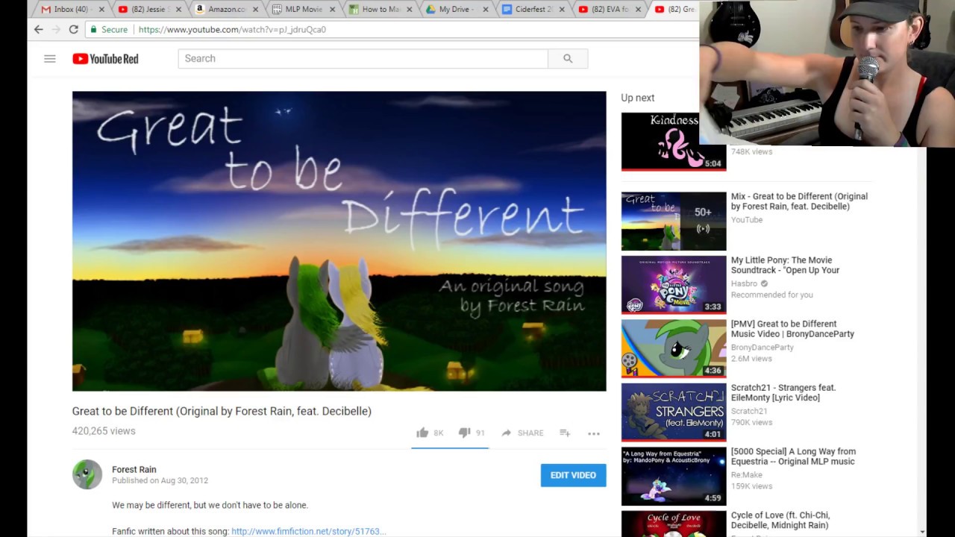Go to YouTube Red home logo

105,59
